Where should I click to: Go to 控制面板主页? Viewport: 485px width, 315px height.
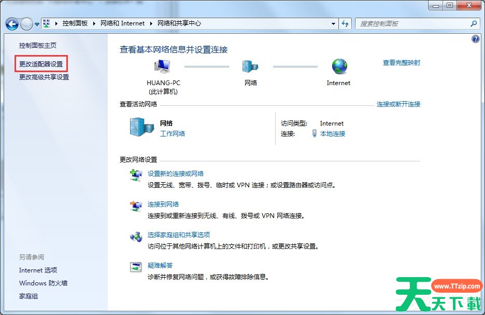pos(38,46)
